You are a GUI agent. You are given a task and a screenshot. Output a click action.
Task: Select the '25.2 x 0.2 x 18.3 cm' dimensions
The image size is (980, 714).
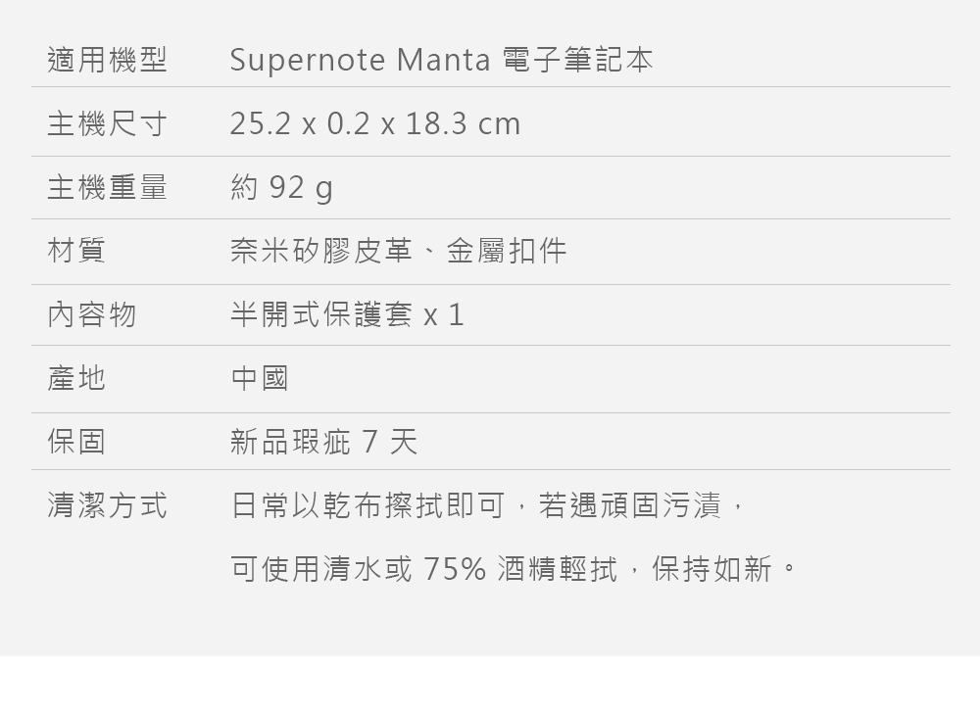click(374, 124)
